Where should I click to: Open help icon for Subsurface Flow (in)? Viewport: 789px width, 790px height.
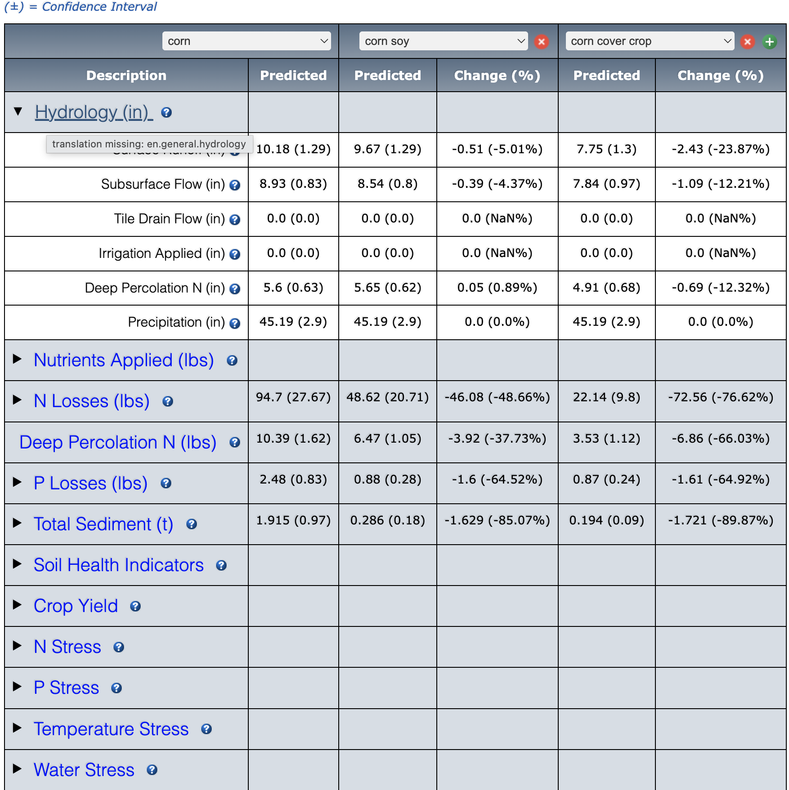235,185
